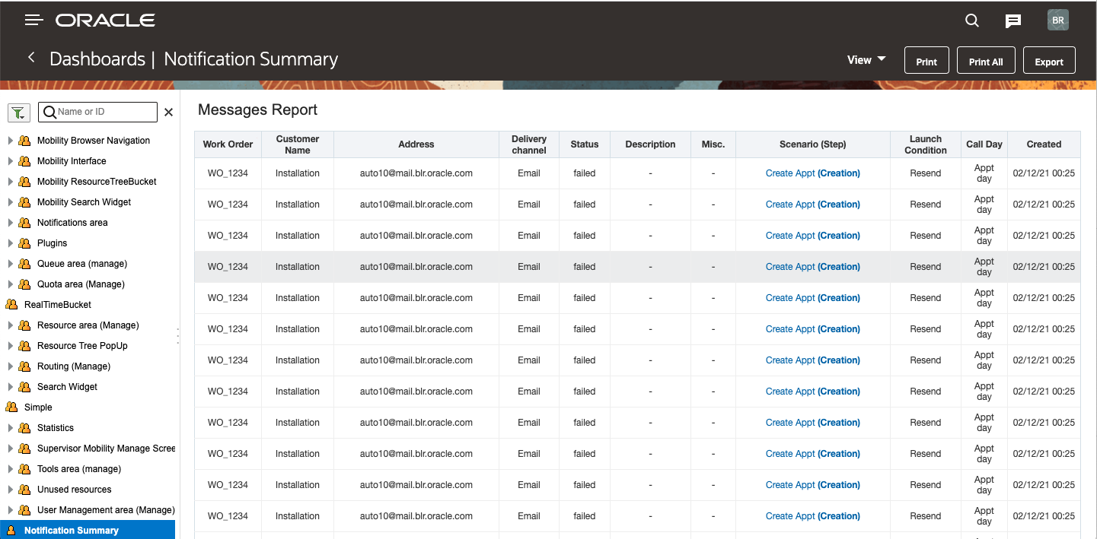
Task: Expand the Statistics tree node
Action: point(11,428)
